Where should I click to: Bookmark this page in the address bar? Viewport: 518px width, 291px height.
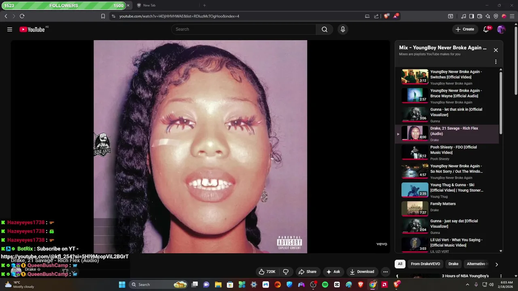click(103, 16)
